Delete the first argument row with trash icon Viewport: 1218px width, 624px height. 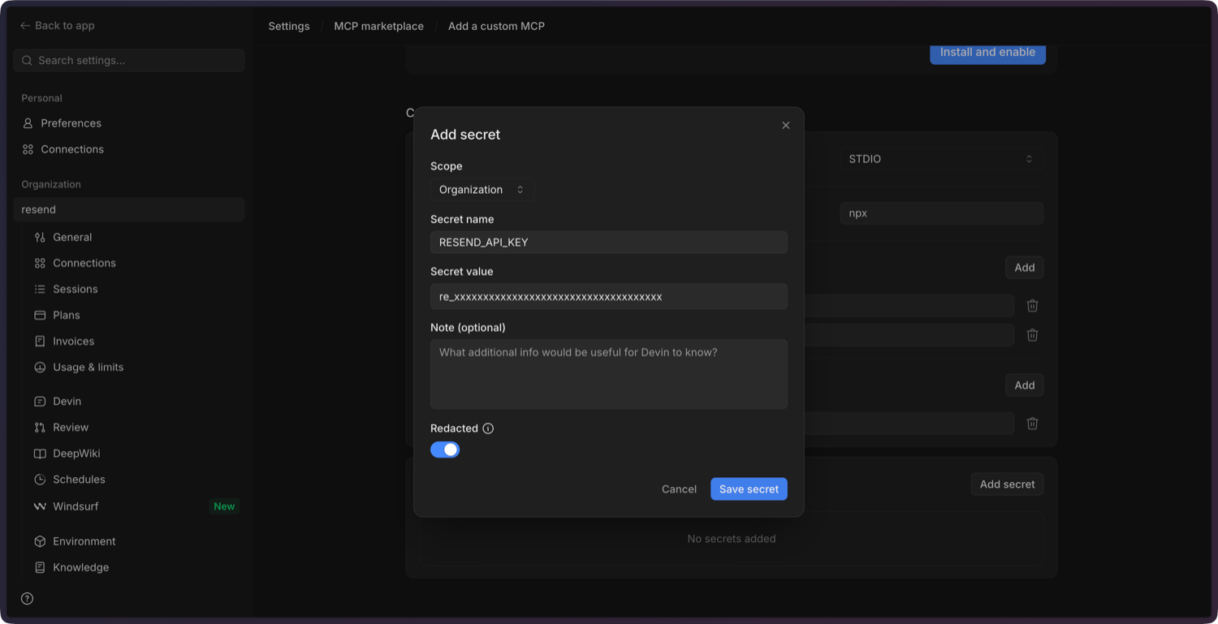click(x=1033, y=306)
